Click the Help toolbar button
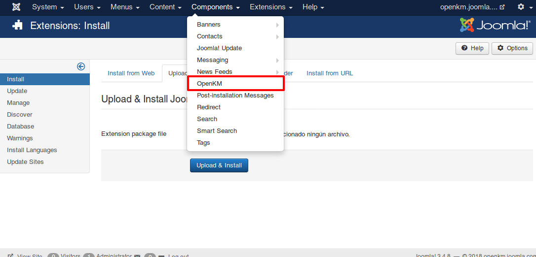The width and height of the screenshot is (536, 257). pyautogui.click(x=472, y=48)
